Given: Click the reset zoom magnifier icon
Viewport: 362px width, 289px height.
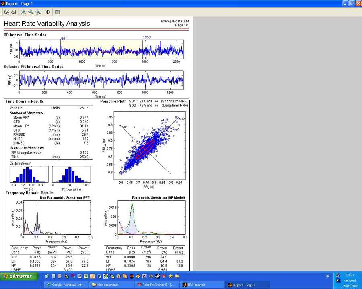Looking at the screenshot, I should point(38,12).
